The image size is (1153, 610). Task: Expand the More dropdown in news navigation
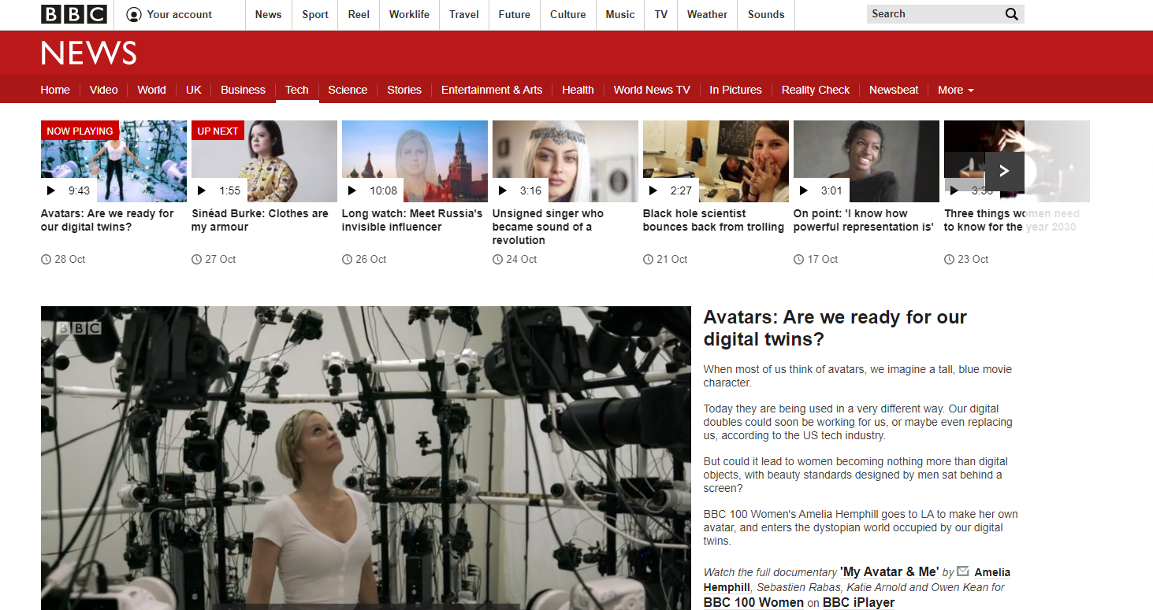coord(955,90)
